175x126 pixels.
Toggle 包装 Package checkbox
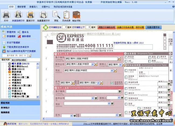126,104
